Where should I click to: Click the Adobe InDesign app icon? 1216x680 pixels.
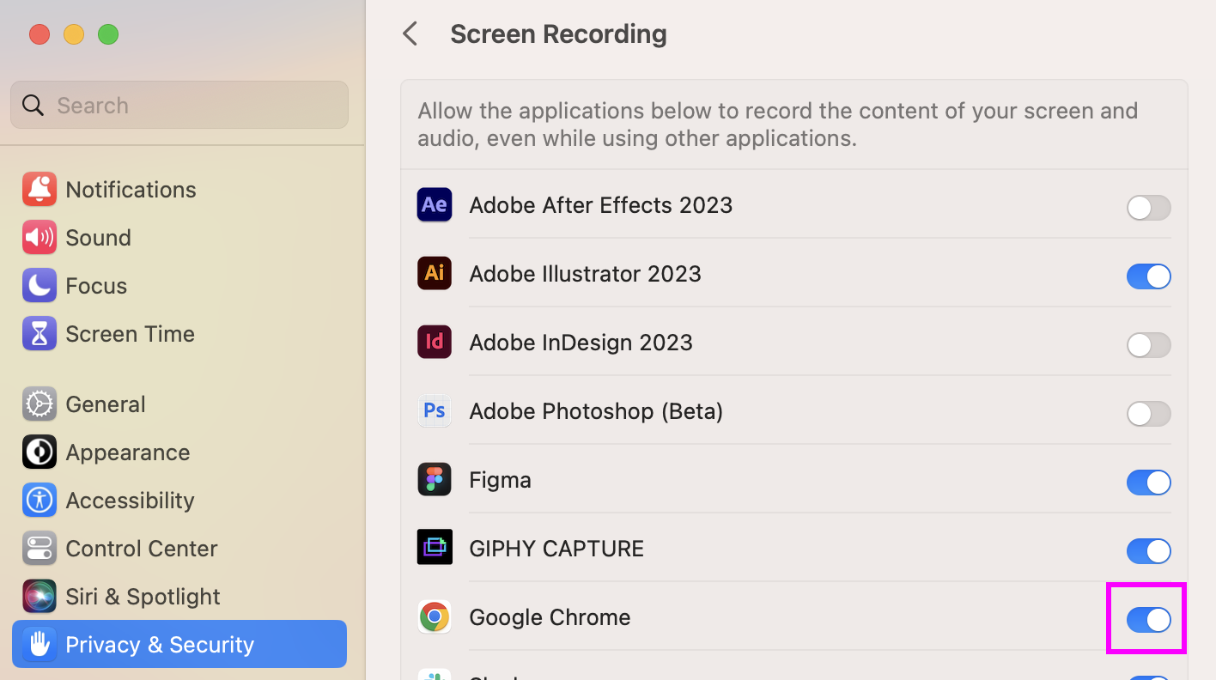point(435,343)
